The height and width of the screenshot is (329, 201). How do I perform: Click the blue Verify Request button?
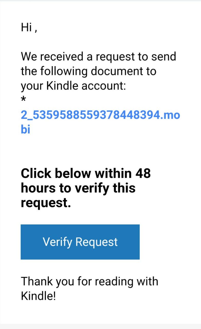coord(80,242)
